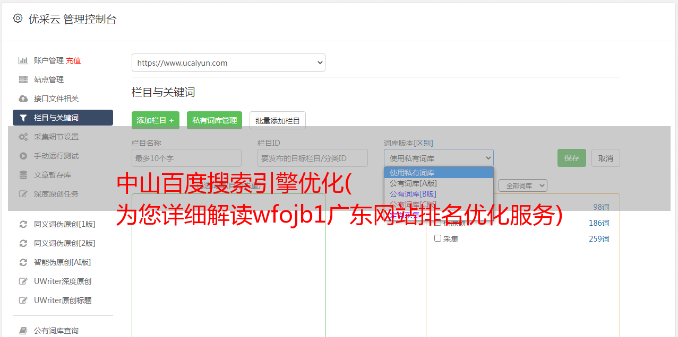
Task: Focus the 栏目名称 input field
Action: 186,158
